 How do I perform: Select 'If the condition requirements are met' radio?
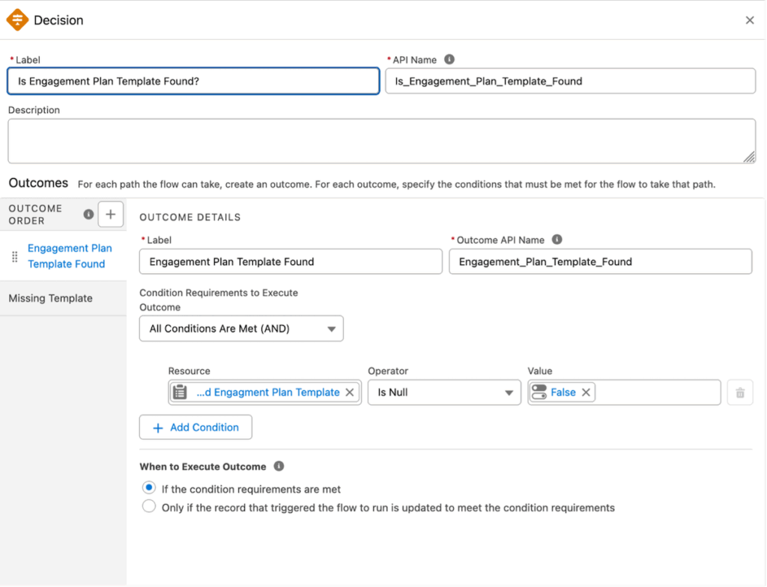[149, 487]
